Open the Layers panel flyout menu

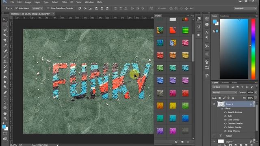click(x=256, y=82)
